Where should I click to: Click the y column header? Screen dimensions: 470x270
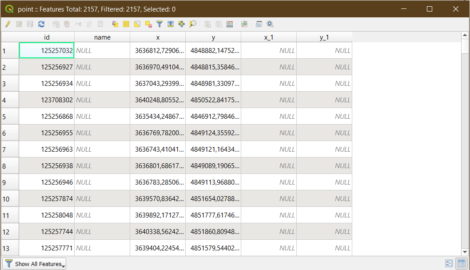(x=213, y=37)
